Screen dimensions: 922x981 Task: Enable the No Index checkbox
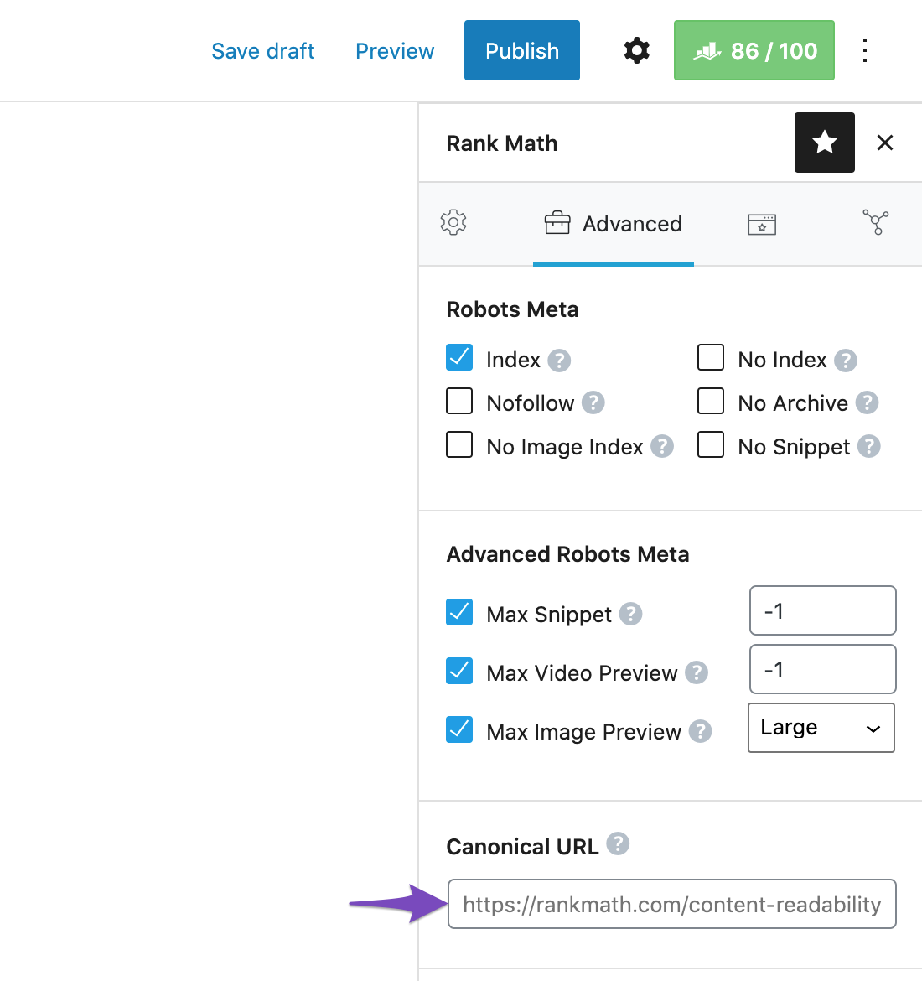pyautogui.click(x=711, y=357)
